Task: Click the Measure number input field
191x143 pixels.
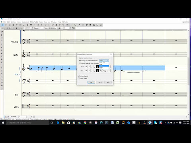Action: click(x=22, y=117)
